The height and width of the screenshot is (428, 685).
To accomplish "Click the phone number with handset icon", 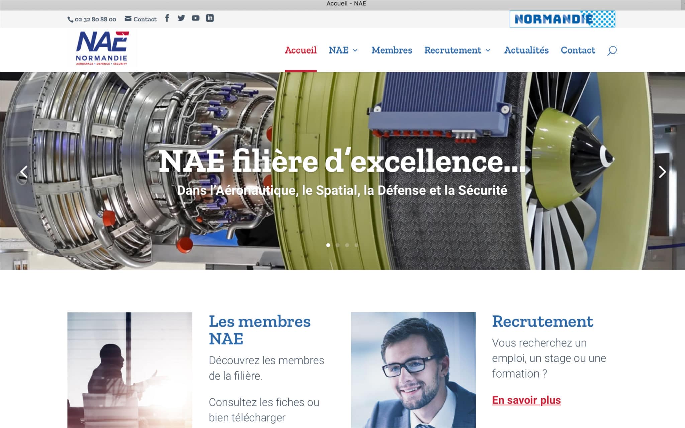I will 92,19.
